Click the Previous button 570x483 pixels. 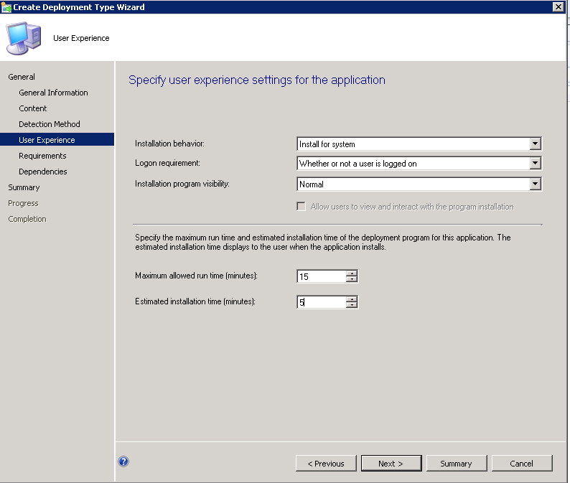coord(326,464)
